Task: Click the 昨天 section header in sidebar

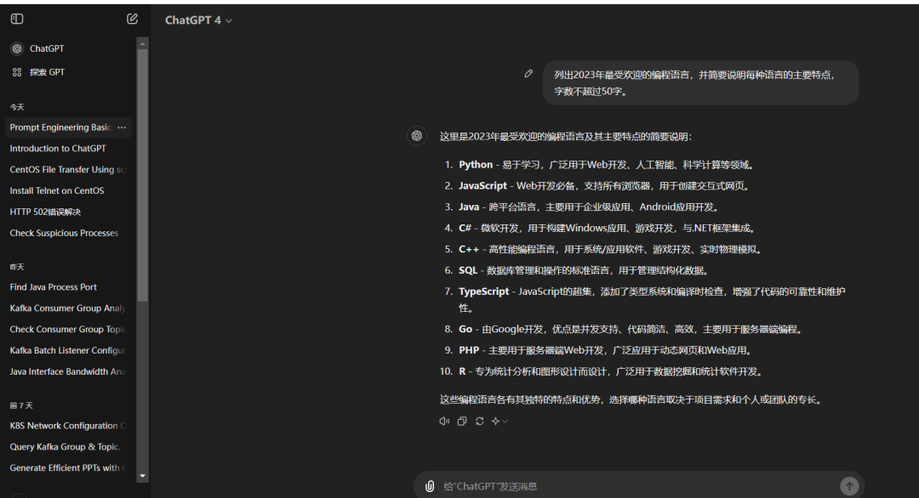Action: (x=17, y=267)
